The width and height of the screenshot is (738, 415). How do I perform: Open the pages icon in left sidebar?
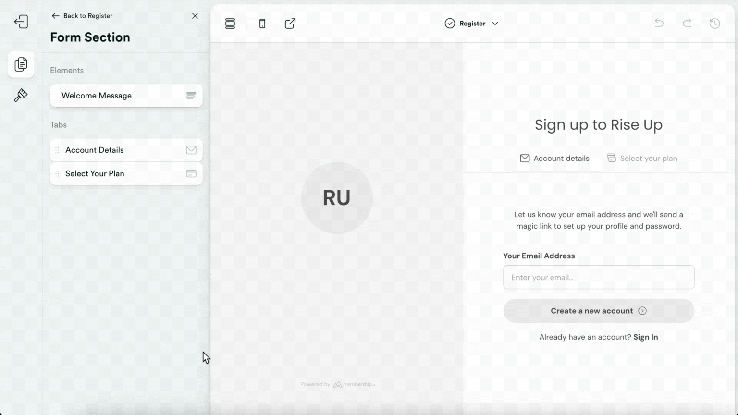click(21, 64)
